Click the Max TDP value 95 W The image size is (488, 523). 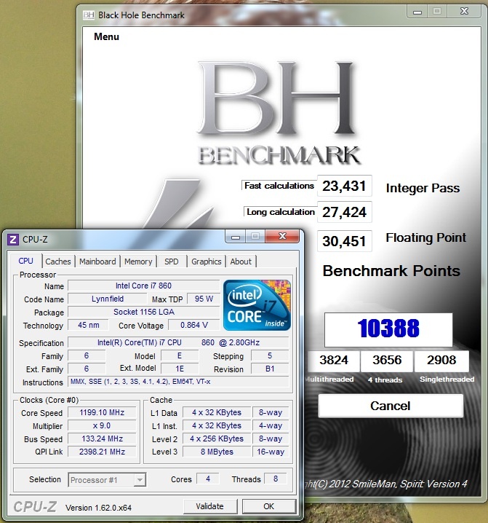(x=204, y=299)
